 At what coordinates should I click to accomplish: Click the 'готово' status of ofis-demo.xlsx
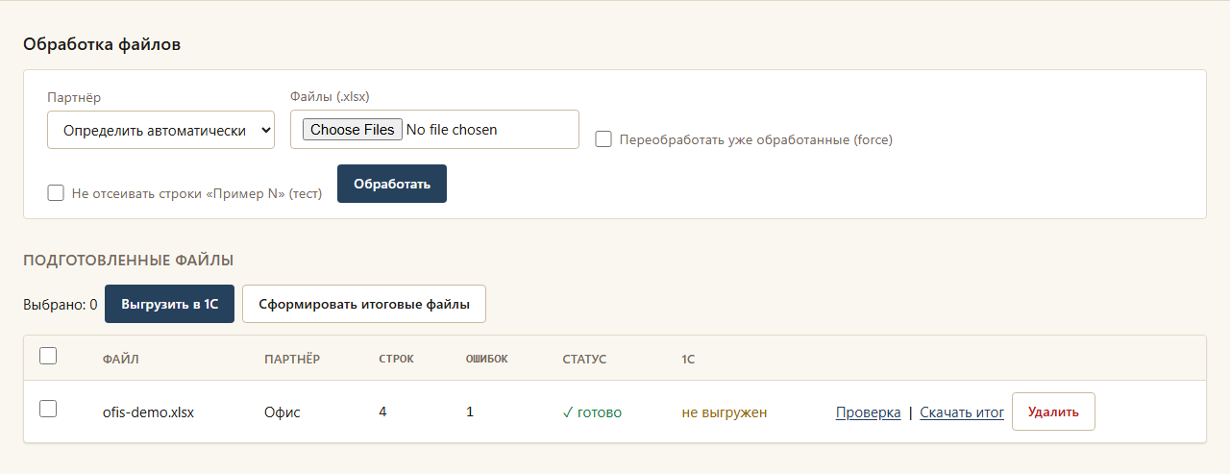coord(592,412)
